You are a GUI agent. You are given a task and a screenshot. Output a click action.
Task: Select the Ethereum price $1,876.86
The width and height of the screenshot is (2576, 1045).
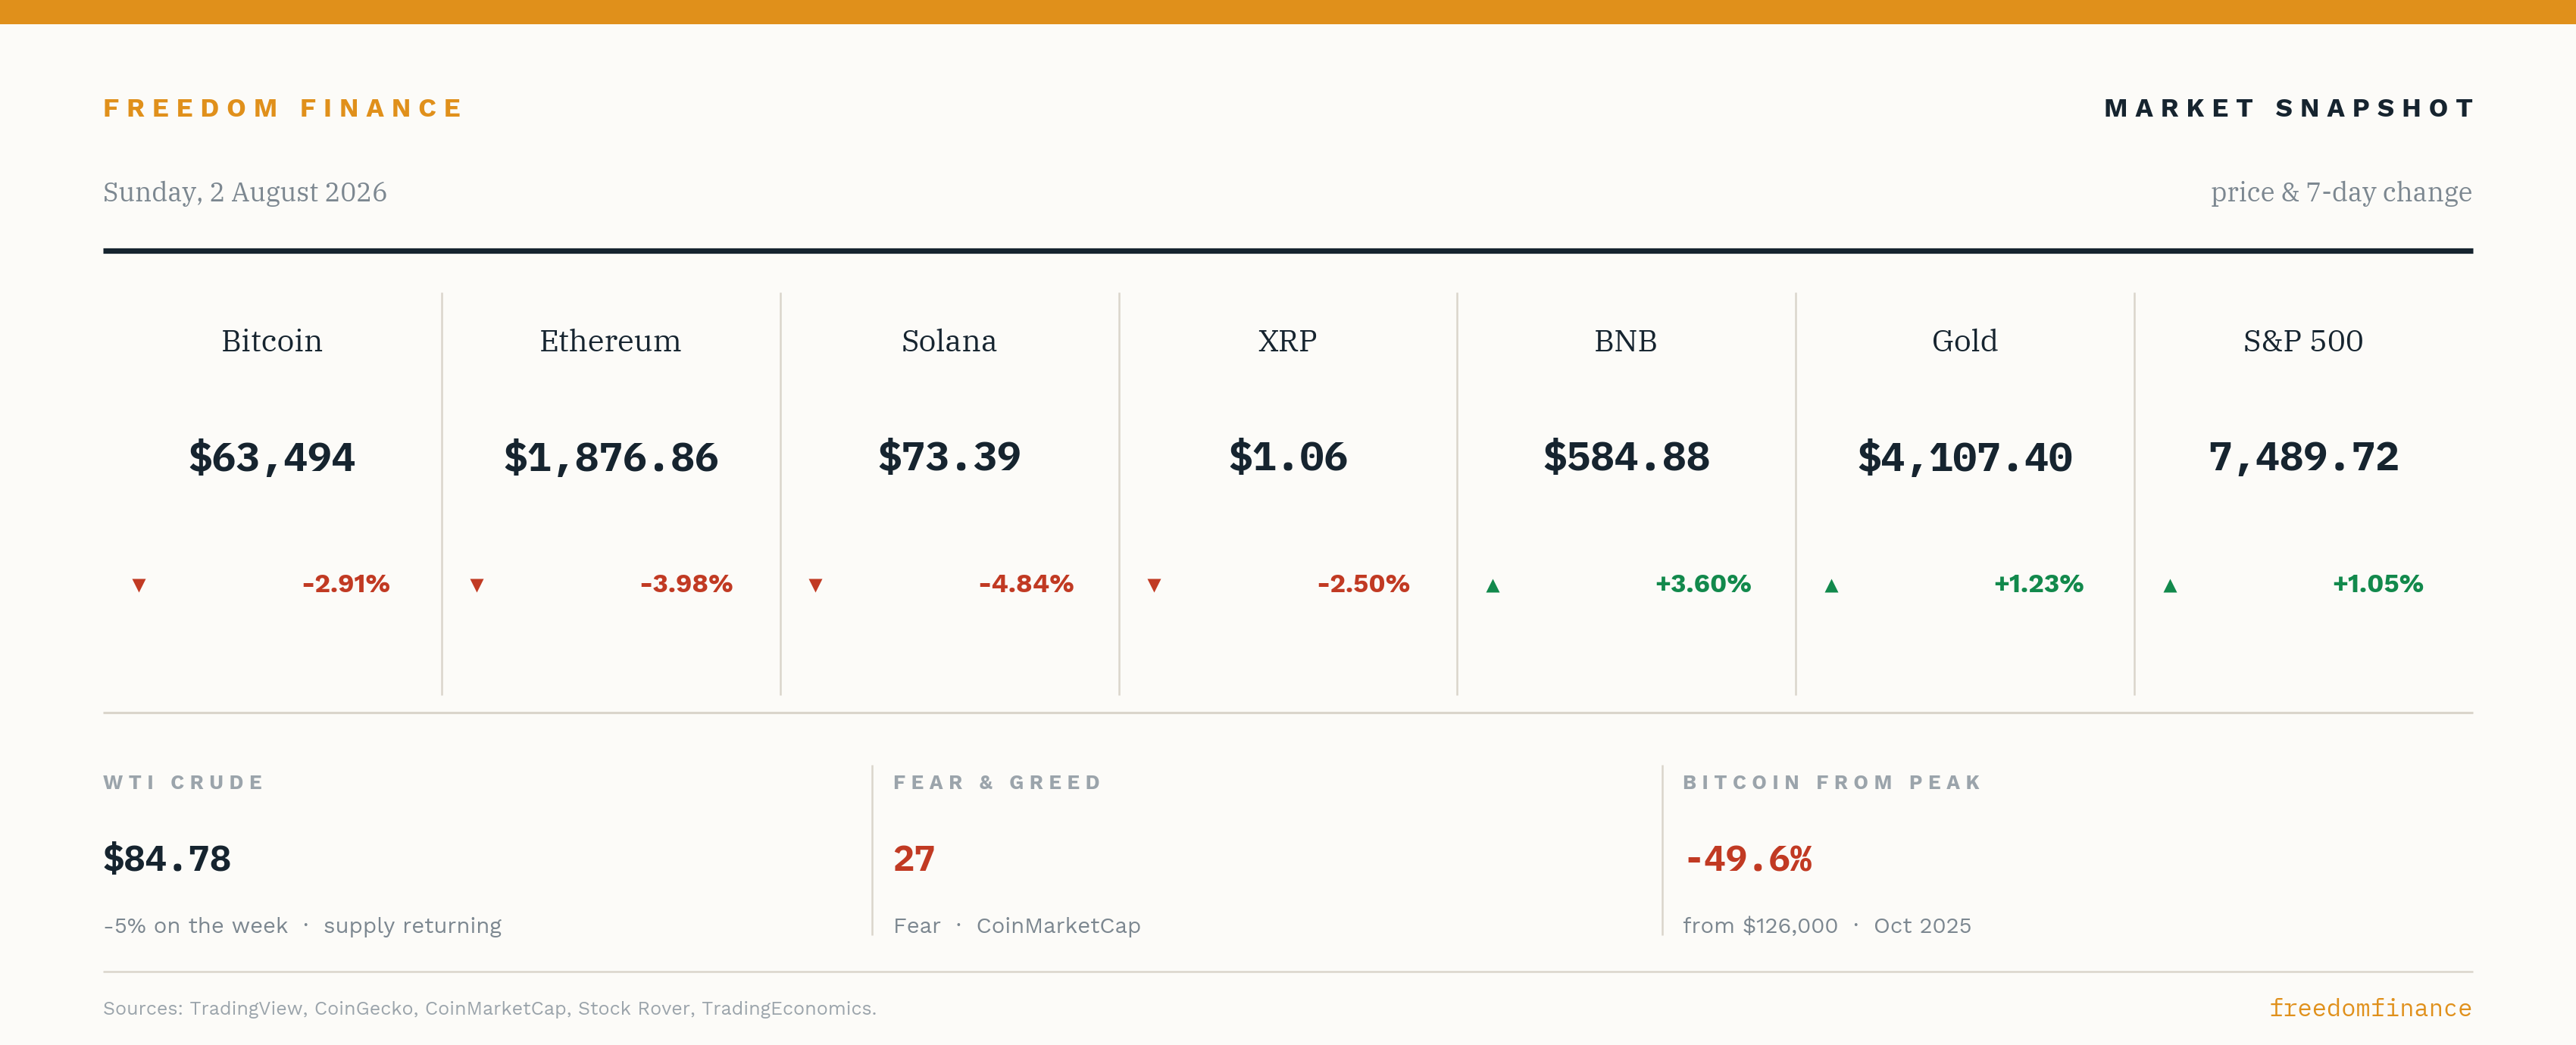pyautogui.click(x=611, y=457)
